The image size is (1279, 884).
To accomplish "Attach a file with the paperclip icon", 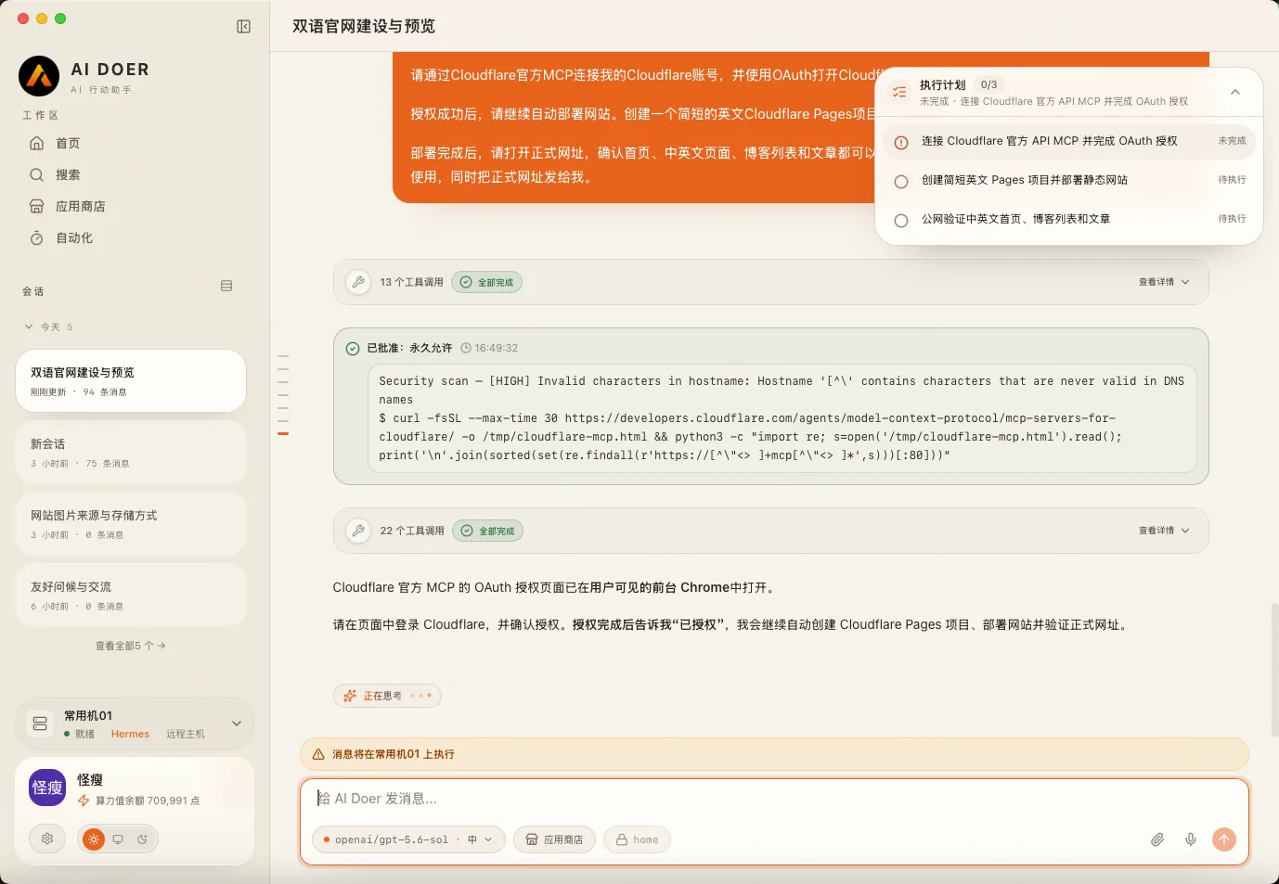I will pyautogui.click(x=1157, y=839).
